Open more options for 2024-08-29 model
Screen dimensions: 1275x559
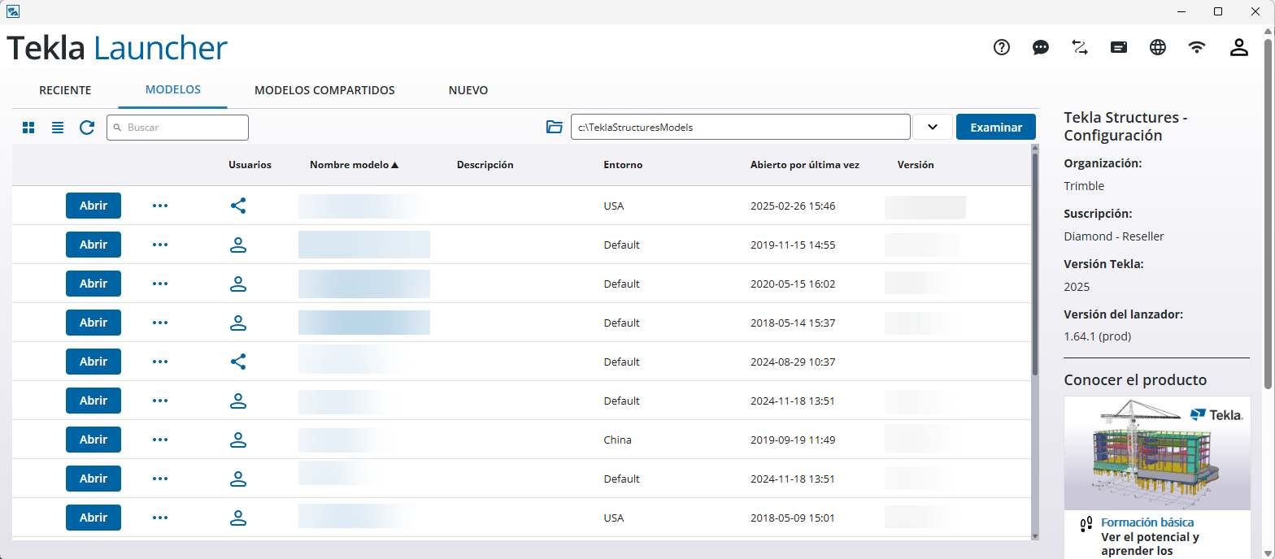pos(160,362)
